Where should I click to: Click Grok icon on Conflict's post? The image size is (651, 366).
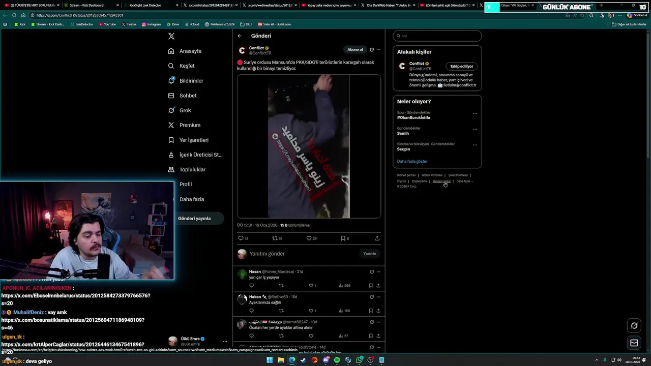tap(372, 50)
